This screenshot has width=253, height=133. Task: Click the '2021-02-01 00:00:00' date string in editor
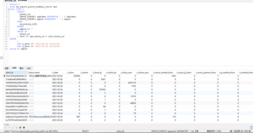[x=48, y=44]
